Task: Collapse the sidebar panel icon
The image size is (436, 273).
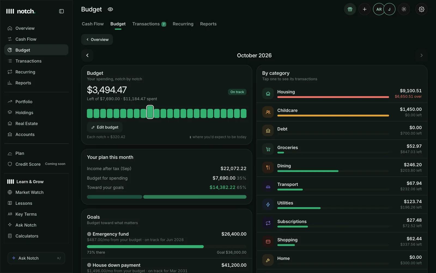Action: pos(61,11)
